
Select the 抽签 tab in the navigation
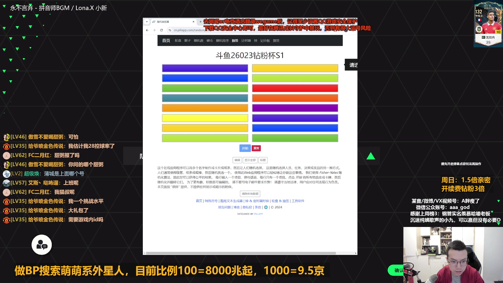[x=235, y=41]
